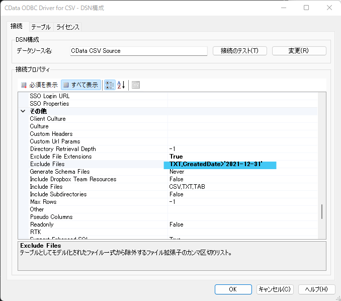This screenshot has height=301, width=341.
Task: Select the Exclude Files property label
Action: 47,164
